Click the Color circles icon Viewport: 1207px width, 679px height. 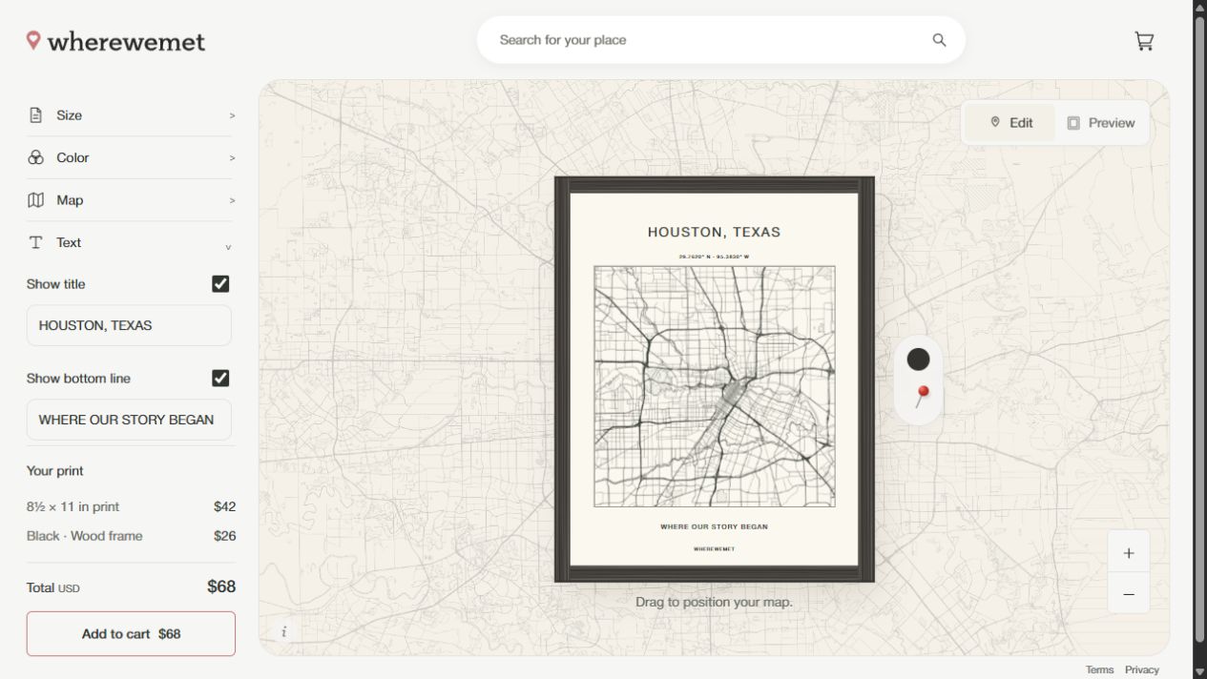tap(35, 157)
